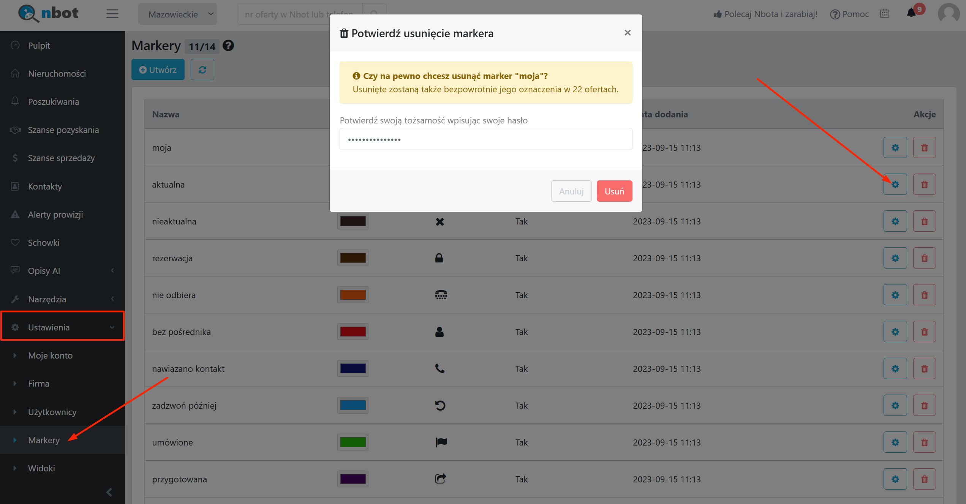Select Markery settings subitem
The height and width of the screenshot is (504, 966).
click(63, 440)
